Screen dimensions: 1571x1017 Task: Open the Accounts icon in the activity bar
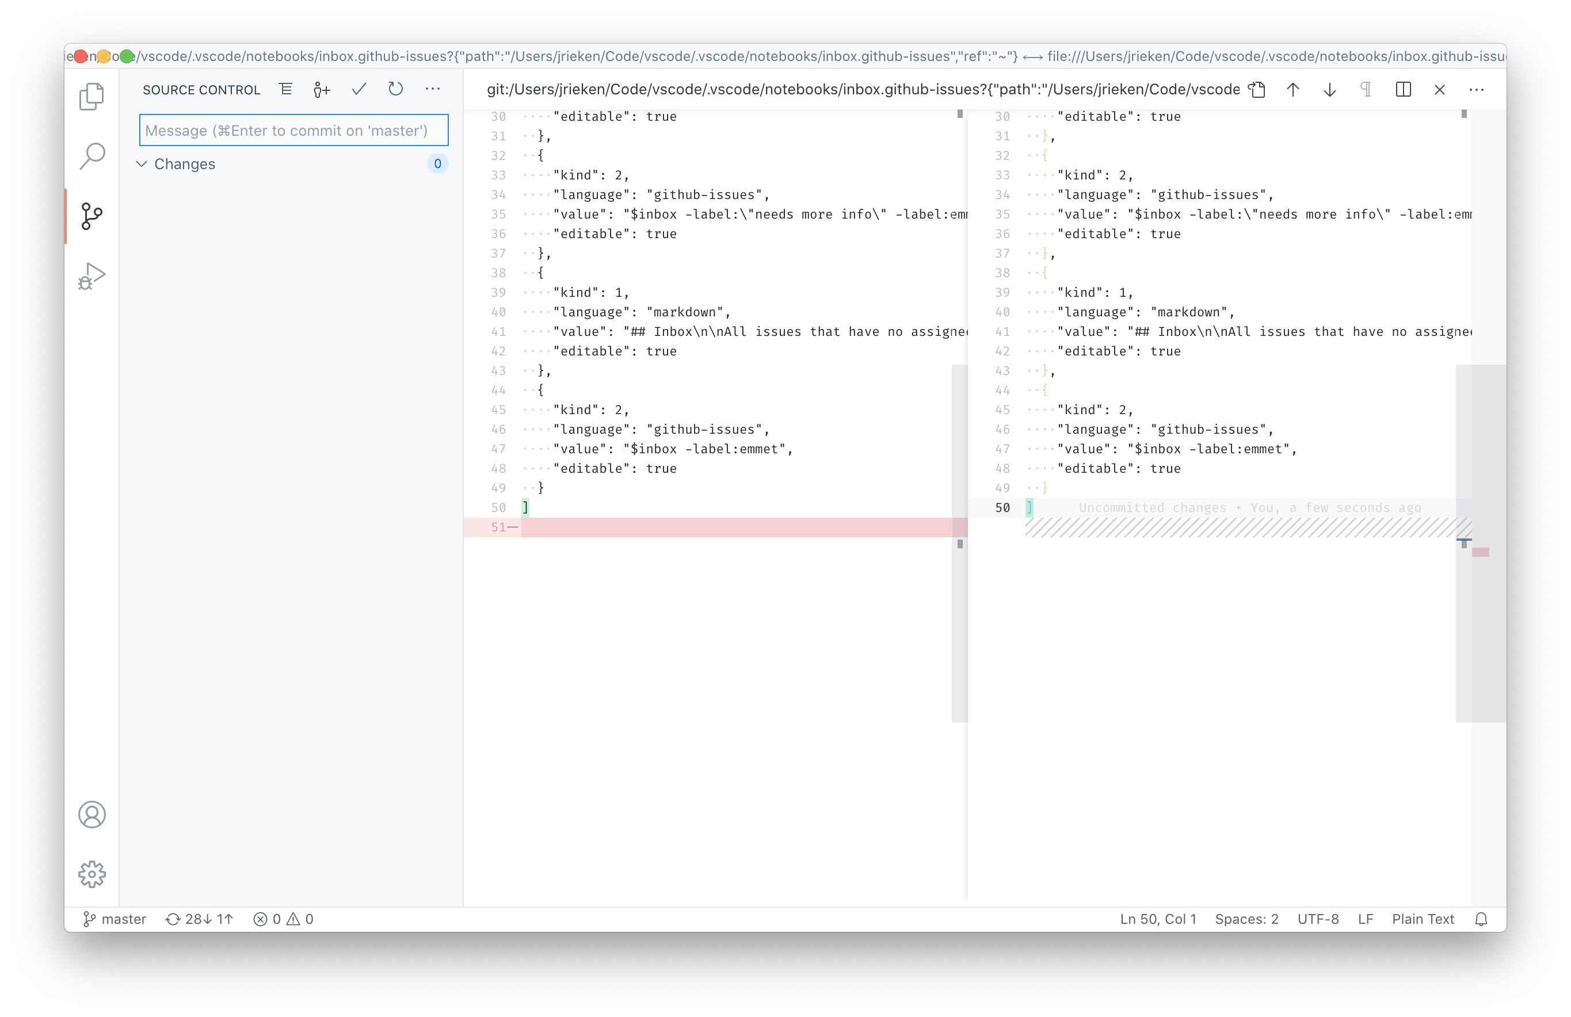point(91,815)
